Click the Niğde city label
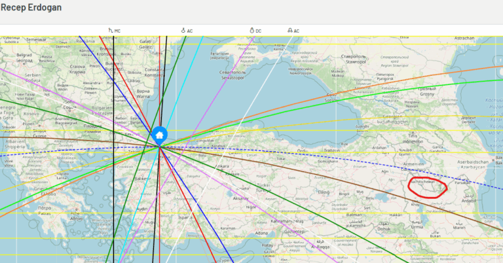 pos(251,207)
